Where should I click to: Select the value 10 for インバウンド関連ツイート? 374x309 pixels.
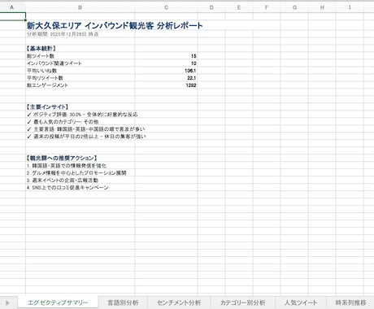pos(194,63)
